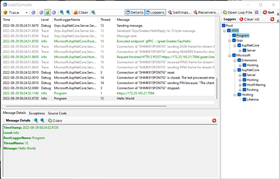Click the yellow Trace level icon

(6, 12)
